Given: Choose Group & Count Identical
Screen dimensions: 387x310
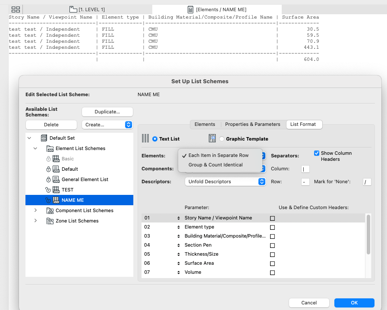Looking at the screenshot, I should tap(215, 165).
